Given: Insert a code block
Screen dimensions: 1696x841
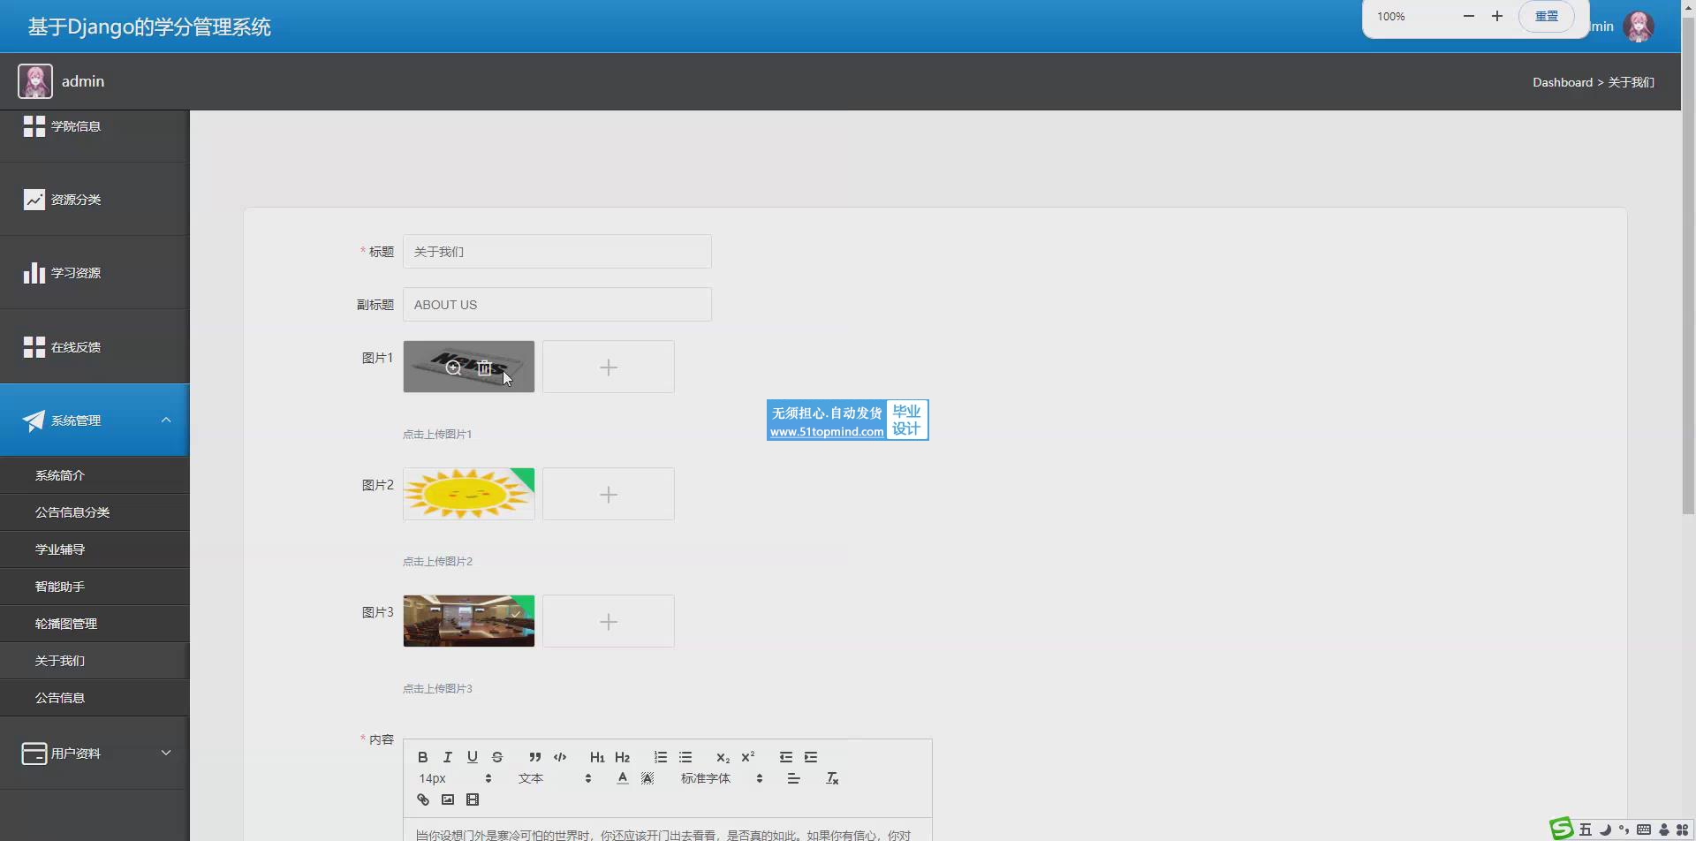Looking at the screenshot, I should (x=559, y=757).
